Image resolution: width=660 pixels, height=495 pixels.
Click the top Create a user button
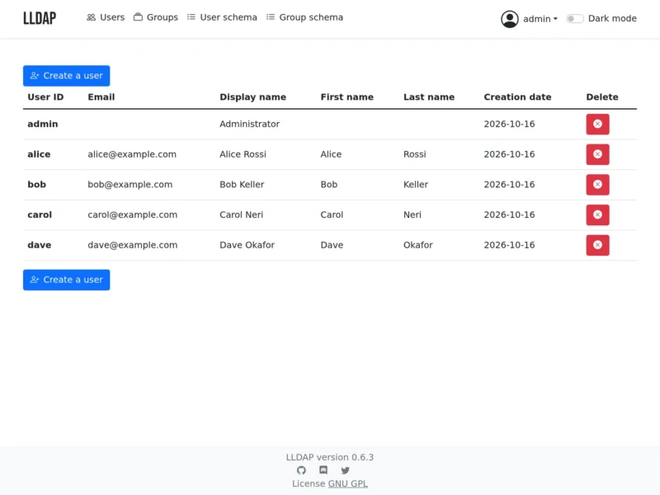pyautogui.click(x=67, y=76)
